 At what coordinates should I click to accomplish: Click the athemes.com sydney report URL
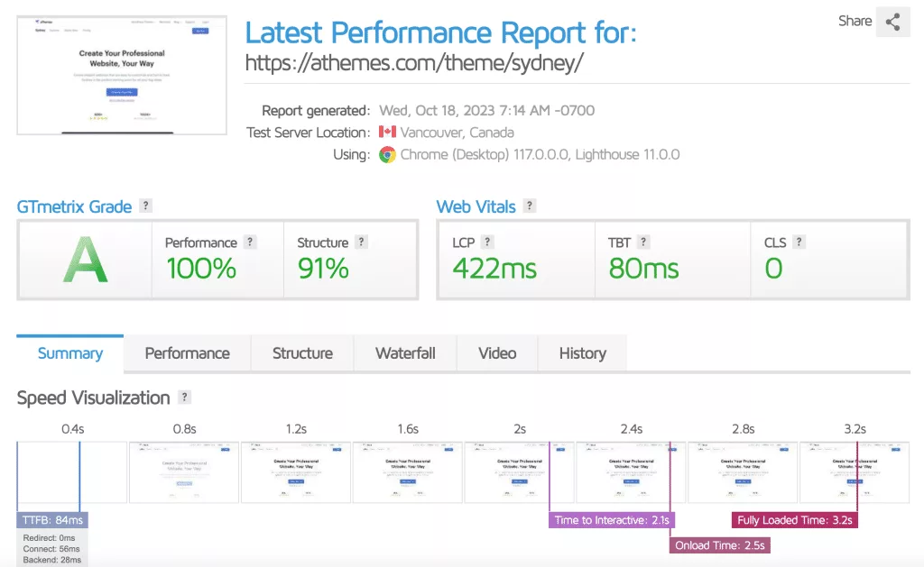[414, 62]
